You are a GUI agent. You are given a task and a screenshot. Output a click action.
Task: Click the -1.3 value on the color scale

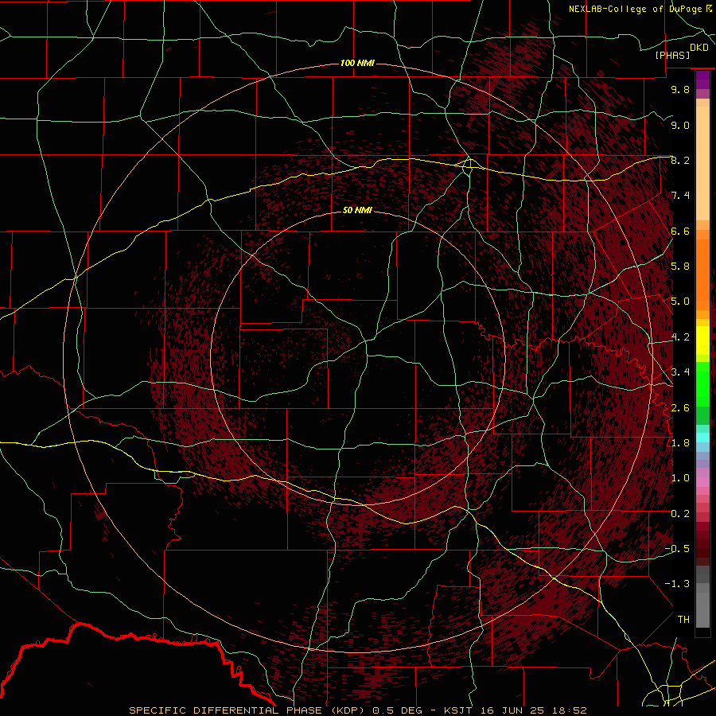(x=677, y=584)
